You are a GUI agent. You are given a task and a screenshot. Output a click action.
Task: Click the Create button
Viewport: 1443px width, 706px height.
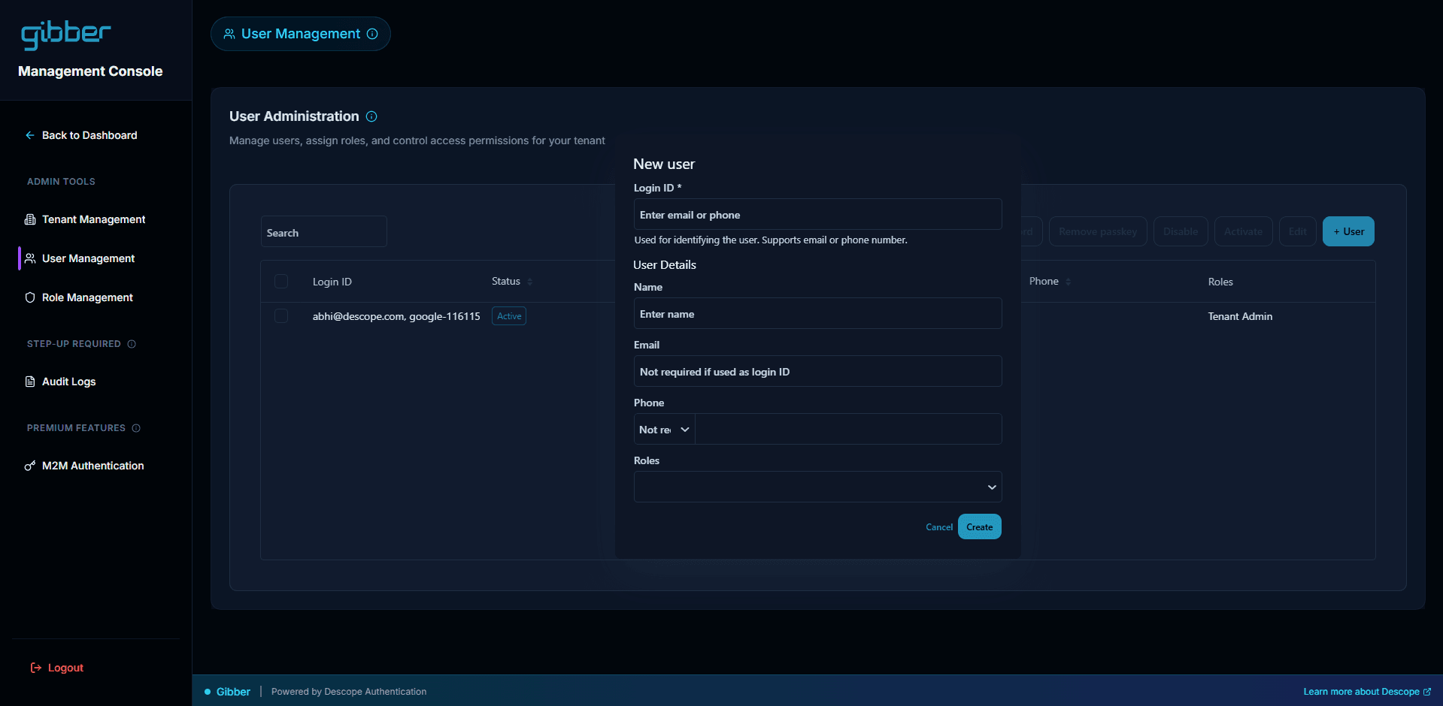979,526
